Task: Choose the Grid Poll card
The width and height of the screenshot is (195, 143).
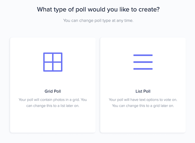Action: (x=53, y=85)
